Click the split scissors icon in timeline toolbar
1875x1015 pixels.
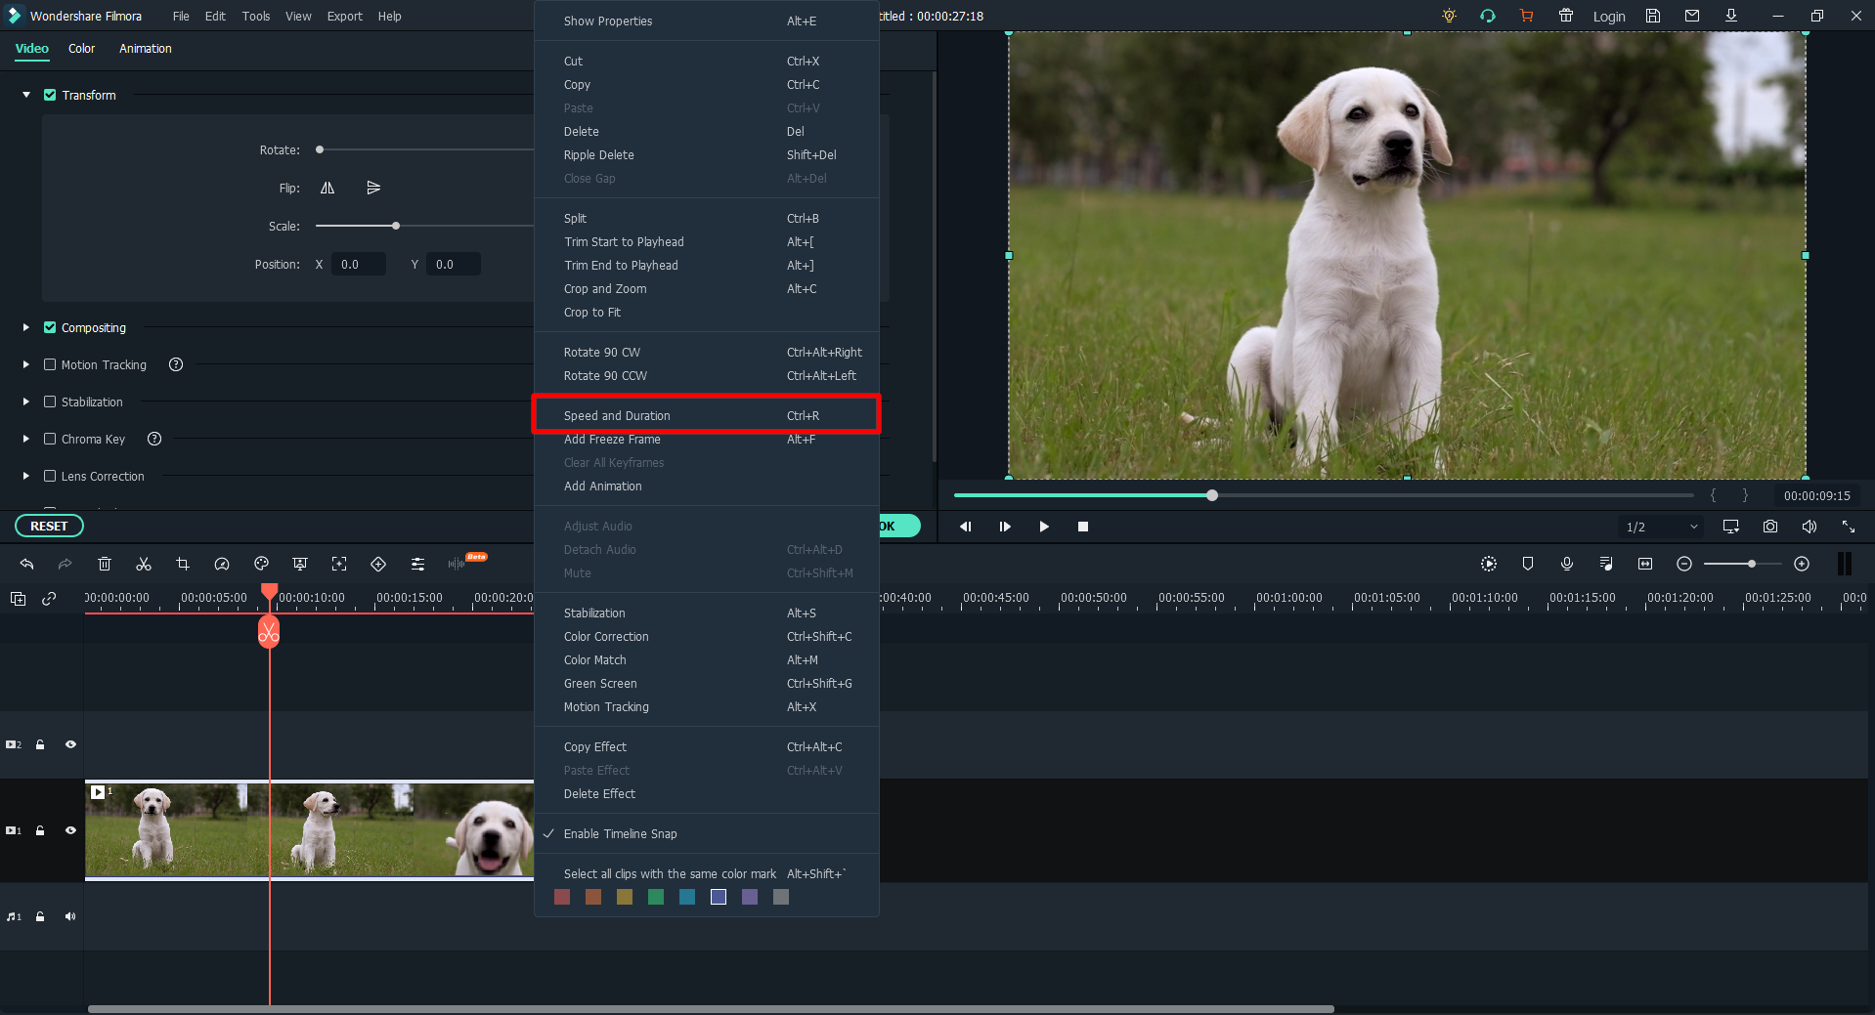pos(144,564)
